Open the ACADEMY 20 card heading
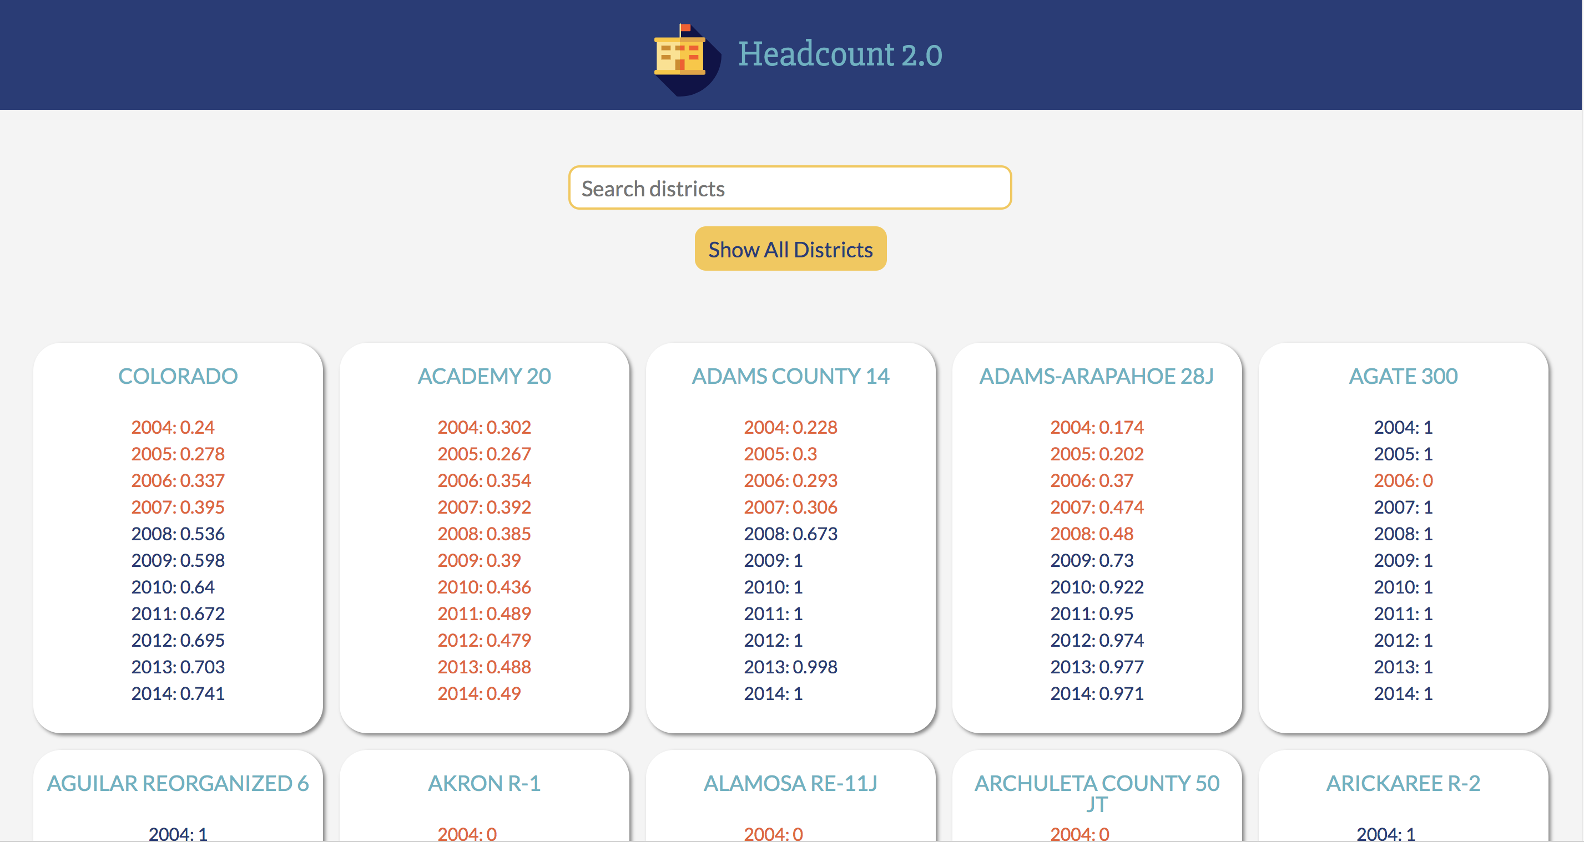Viewport: 1584px width, 842px height. (x=485, y=376)
